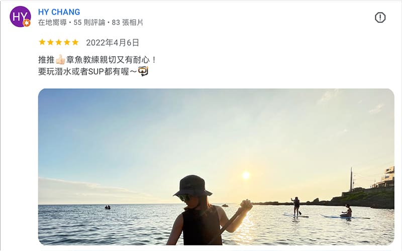Click the standing paddleboarder in the photo

[x=296, y=206]
